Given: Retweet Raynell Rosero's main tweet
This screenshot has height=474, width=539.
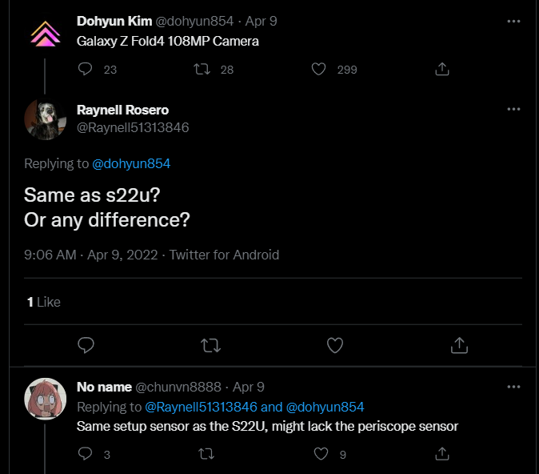Looking at the screenshot, I should pyautogui.click(x=210, y=345).
